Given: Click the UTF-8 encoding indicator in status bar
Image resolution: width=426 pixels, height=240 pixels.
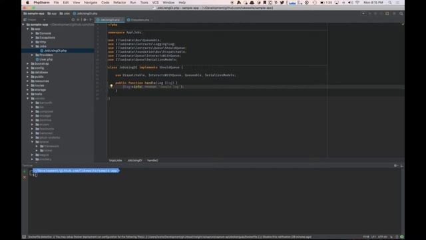Looking at the screenshot, I should (382, 237).
